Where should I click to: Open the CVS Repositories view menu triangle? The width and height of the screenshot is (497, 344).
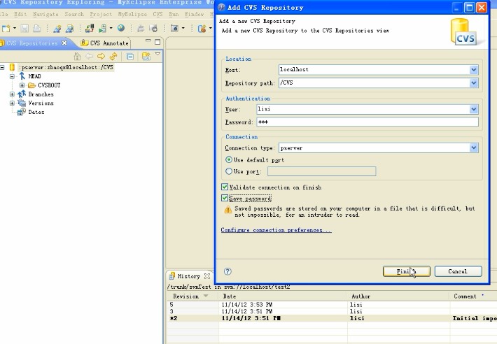click(157, 55)
